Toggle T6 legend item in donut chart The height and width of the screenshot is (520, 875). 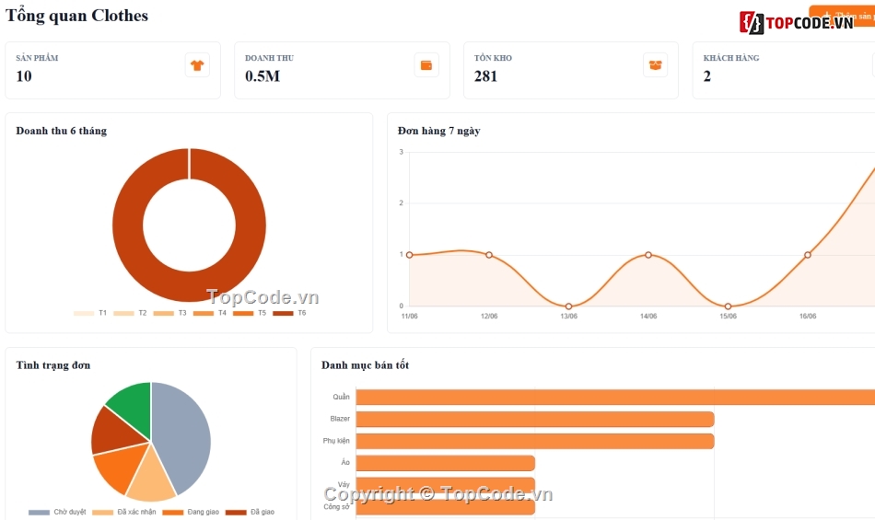[289, 313]
